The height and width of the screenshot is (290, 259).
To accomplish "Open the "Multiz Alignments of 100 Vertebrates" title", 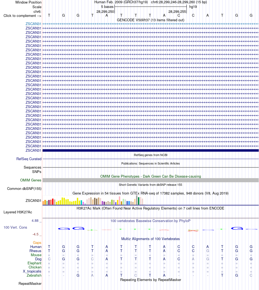I will [x=150, y=239].
